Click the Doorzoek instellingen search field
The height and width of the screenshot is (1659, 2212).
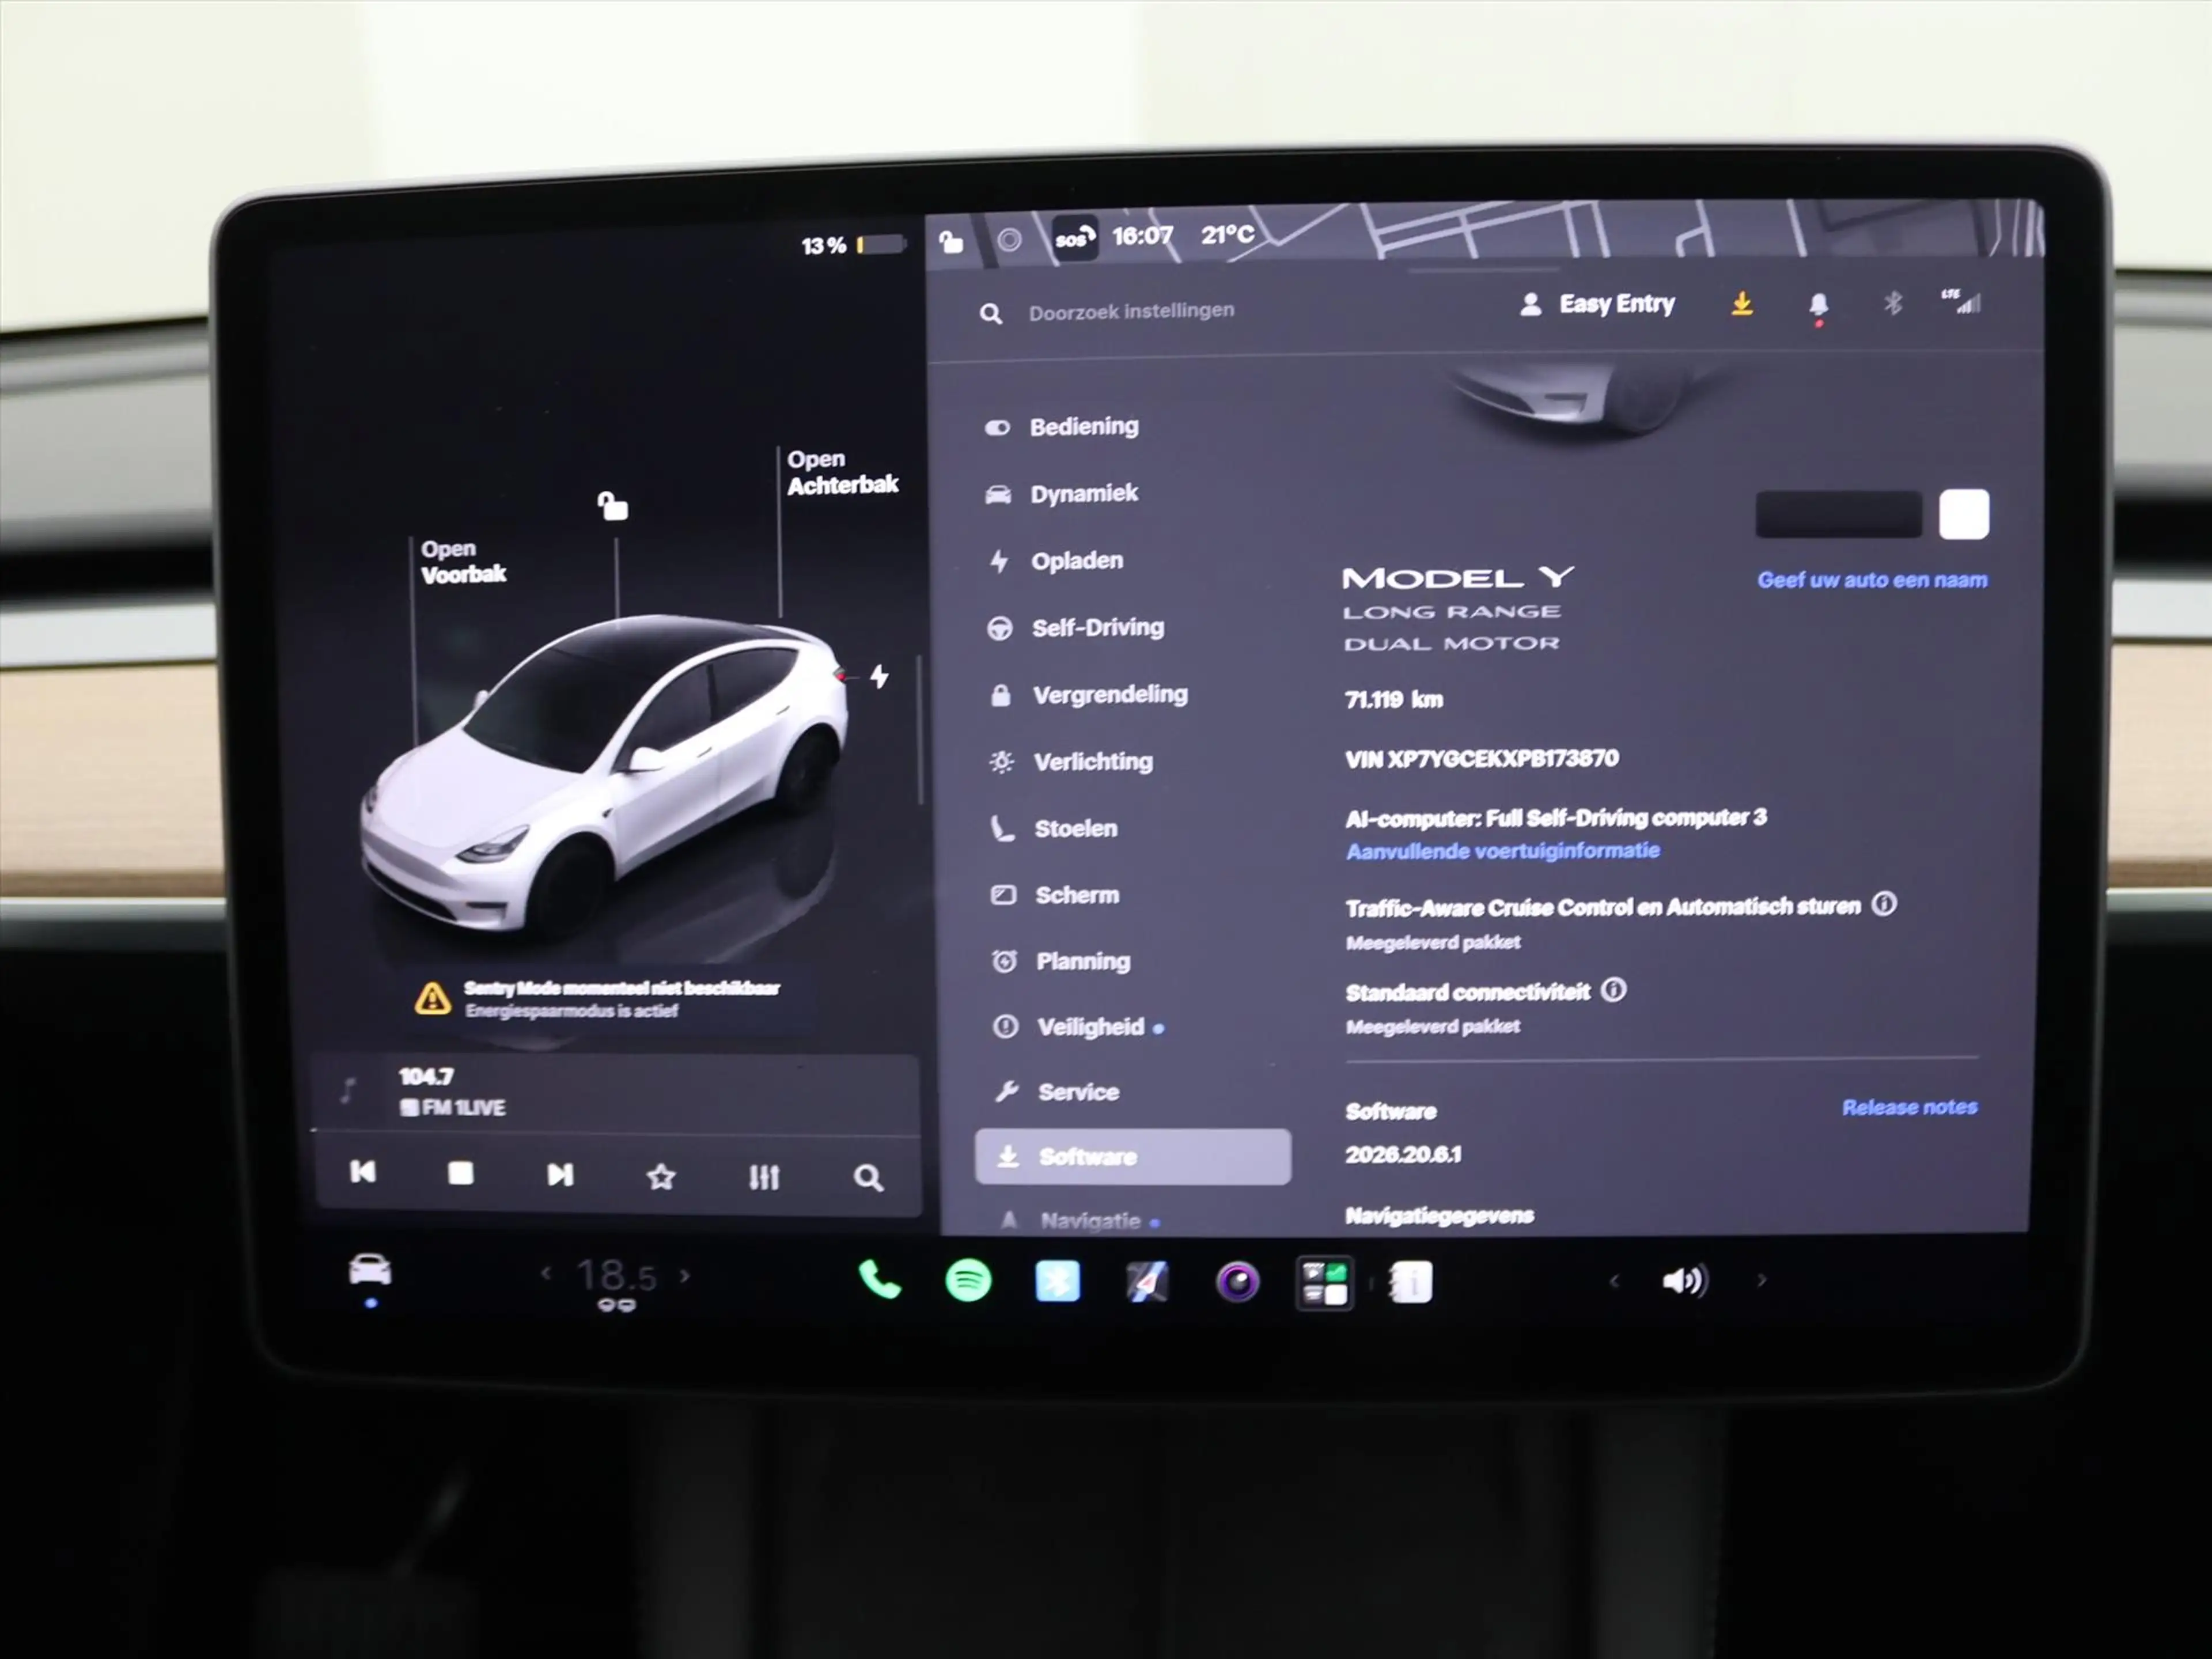click(x=1130, y=312)
